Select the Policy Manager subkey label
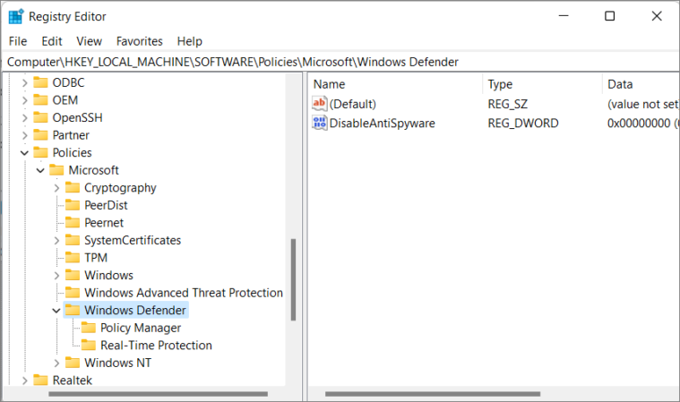The width and height of the screenshot is (680, 402). coord(141,328)
